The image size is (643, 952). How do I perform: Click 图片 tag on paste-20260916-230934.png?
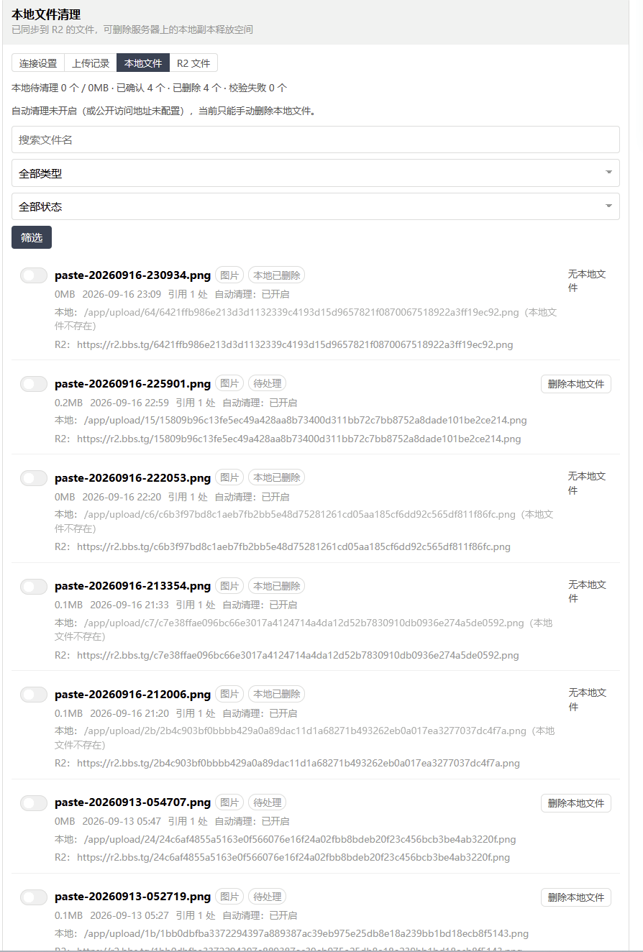pos(229,275)
